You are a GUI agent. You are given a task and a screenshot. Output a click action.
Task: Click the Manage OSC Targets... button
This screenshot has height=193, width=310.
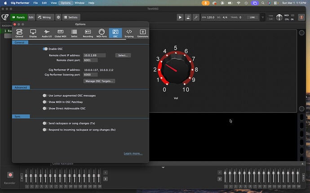(99, 81)
